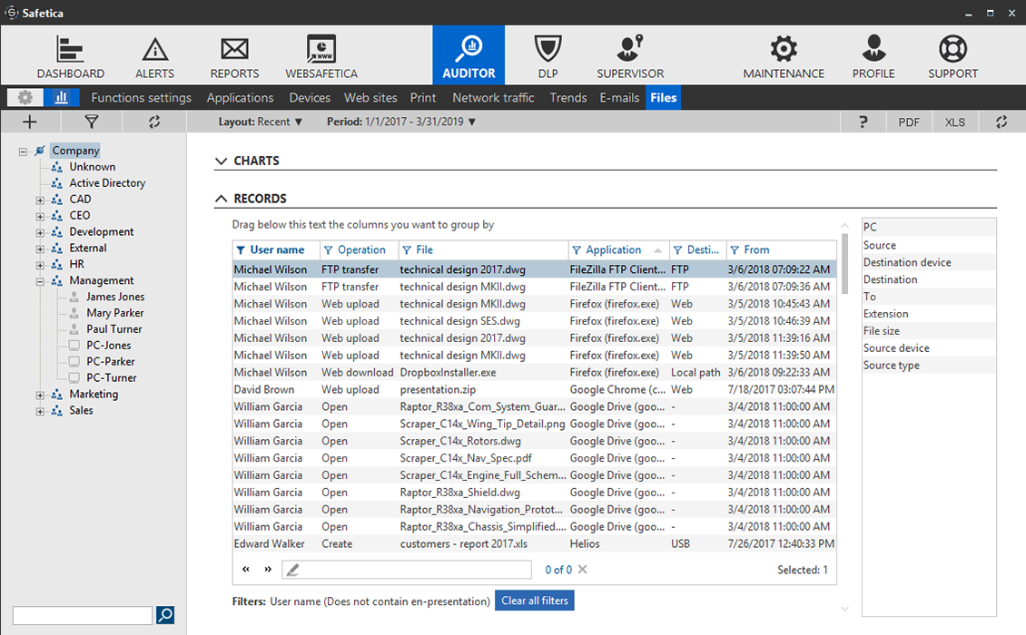Select the presentation.zip record row
Image resolution: width=1026 pixels, height=635 pixels.
(535, 389)
